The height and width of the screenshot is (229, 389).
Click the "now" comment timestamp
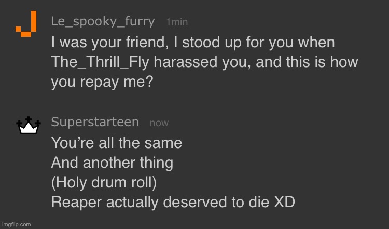(x=159, y=123)
